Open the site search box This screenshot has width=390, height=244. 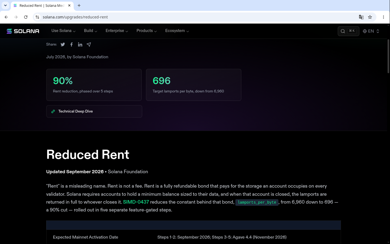(x=348, y=31)
